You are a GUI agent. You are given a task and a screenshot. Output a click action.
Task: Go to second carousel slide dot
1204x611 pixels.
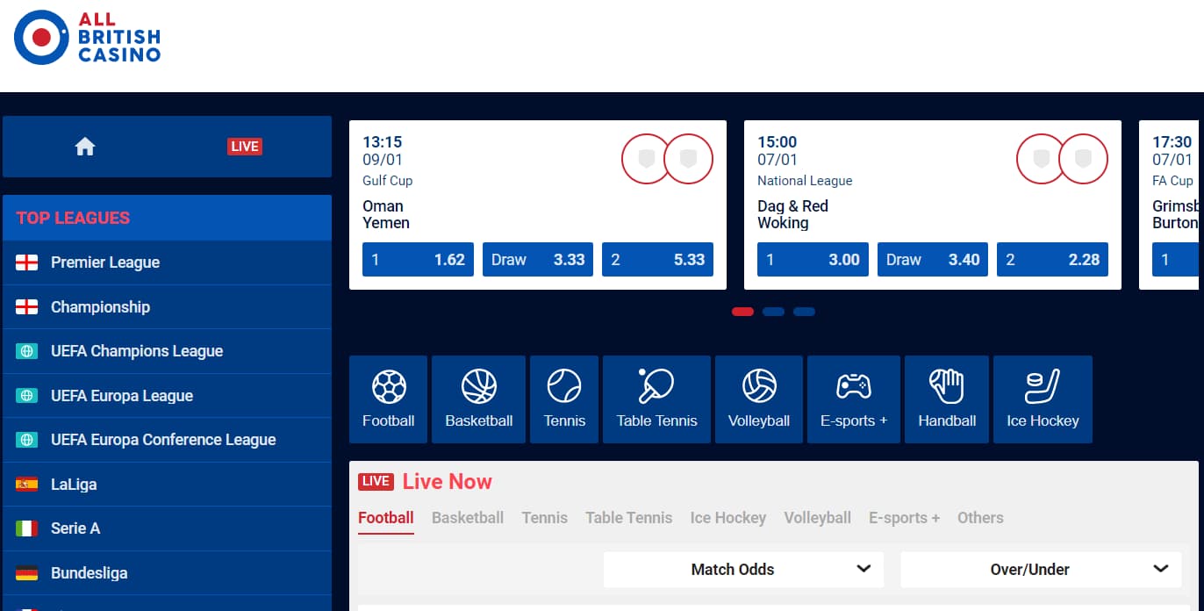pyautogui.click(x=773, y=312)
